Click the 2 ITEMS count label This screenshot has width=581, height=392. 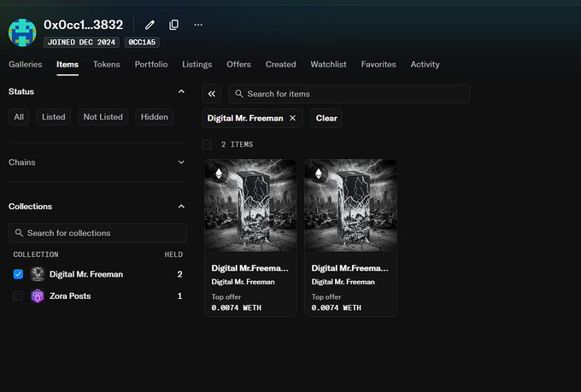click(238, 144)
